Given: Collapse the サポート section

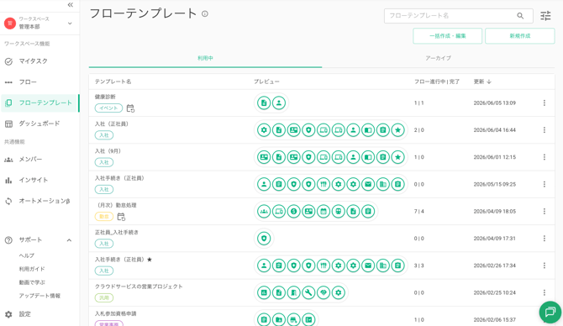Looking at the screenshot, I should 69,239.
